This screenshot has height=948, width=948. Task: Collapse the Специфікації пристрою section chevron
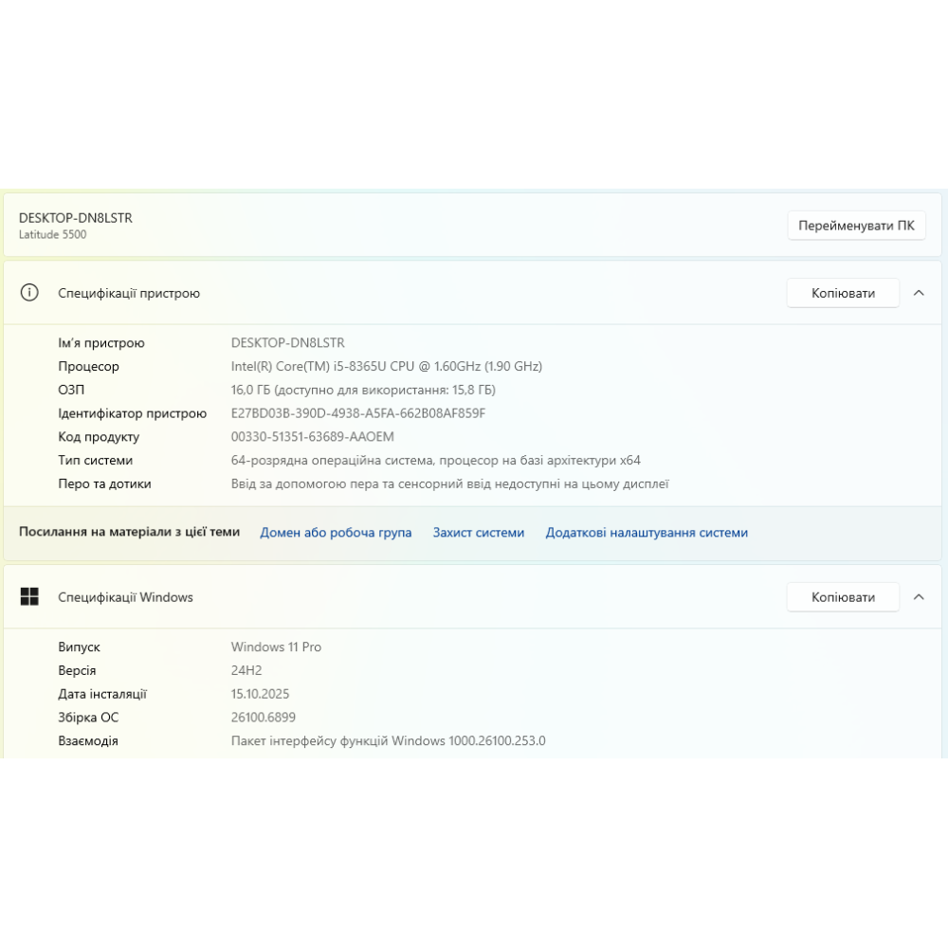[x=919, y=293]
